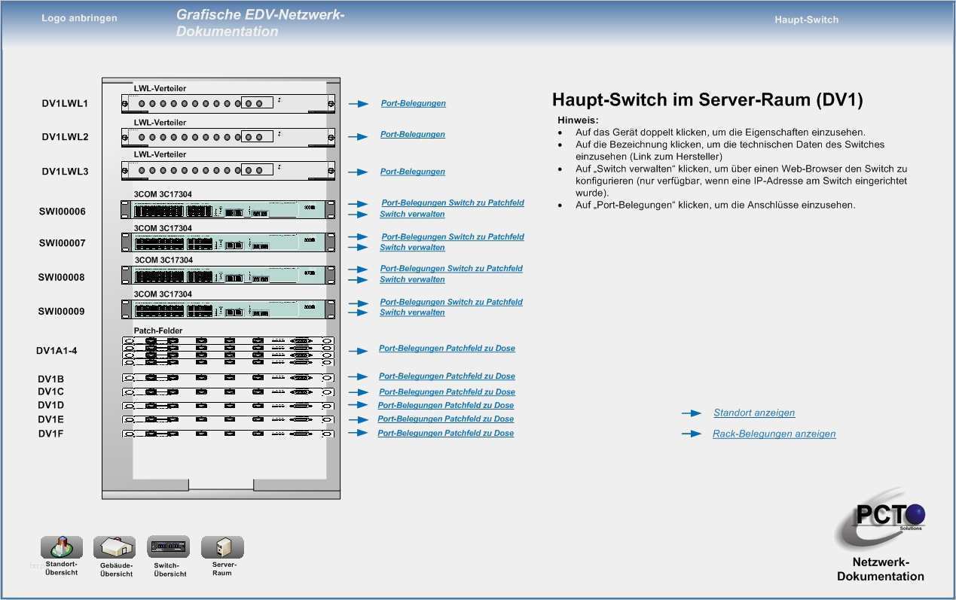956x600 pixels.
Task: Click the DV1LWL3 LWL-Verteiler panel
Action: (x=227, y=171)
